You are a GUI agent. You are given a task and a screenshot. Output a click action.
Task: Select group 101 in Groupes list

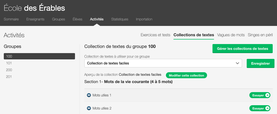point(9,63)
